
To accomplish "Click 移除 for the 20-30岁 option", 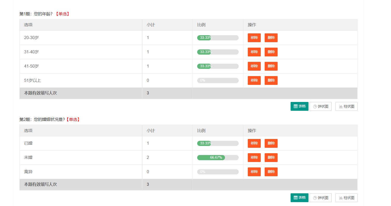I will click(x=254, y=38).
